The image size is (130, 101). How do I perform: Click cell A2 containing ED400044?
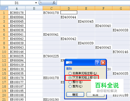17,17
